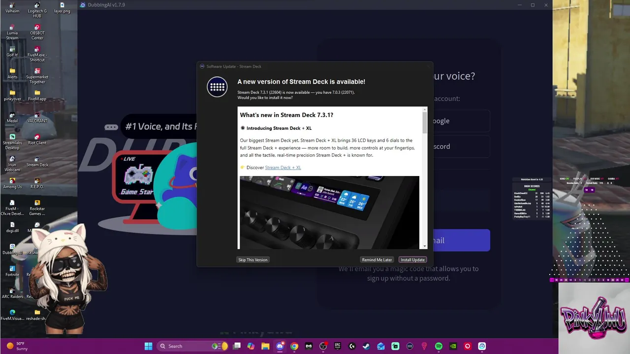Viewport: 630px width, 354px height.
Task: Click Install Update in Stream Deck dialog
Action: (412, 260)
